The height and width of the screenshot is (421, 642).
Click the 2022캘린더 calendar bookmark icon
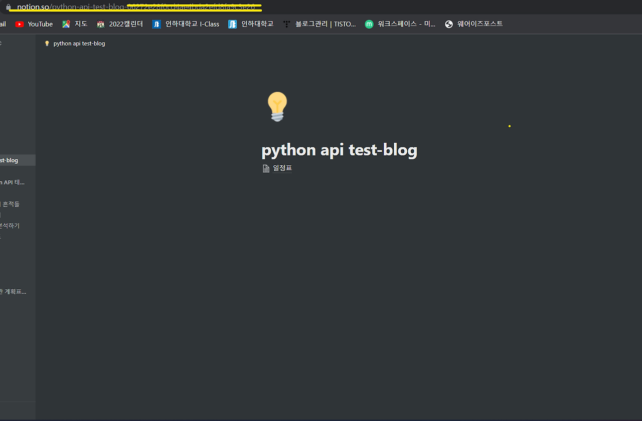[100, 24]
